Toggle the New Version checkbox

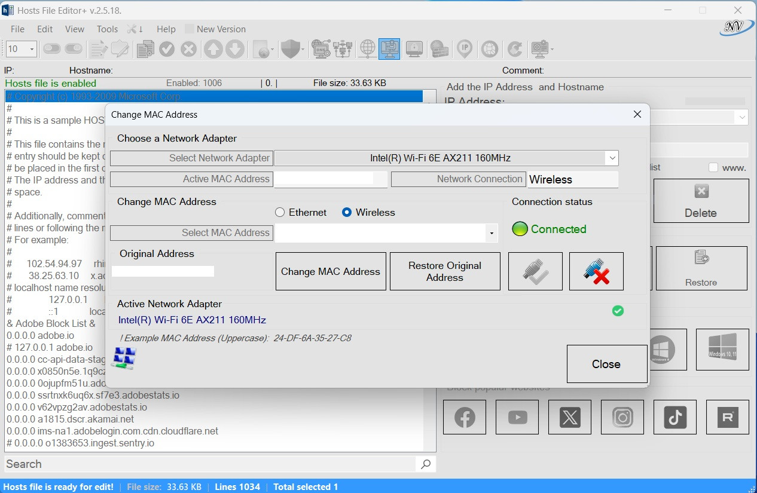[190, 29]
